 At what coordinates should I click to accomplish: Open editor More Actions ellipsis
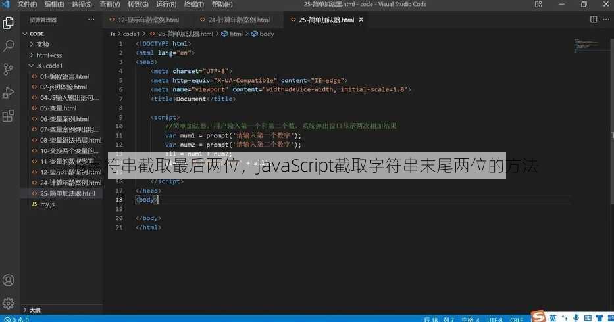point(606,20)
